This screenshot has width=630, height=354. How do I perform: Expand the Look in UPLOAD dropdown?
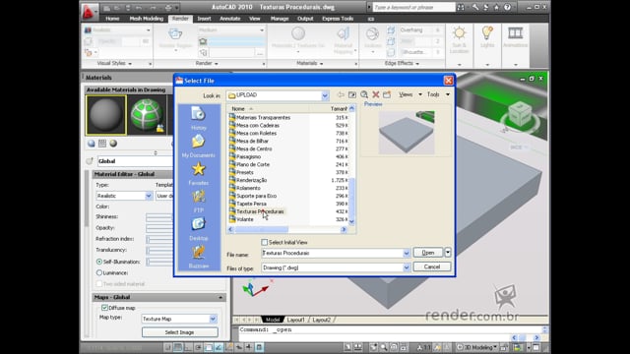pos(325,95)
